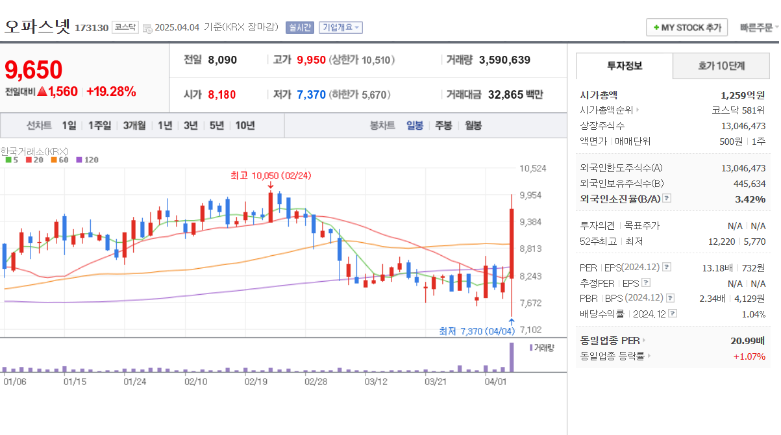The width and height of the screenshot is (781, 435).
Task: Click the 52-week high value 12,220
Action: pos(723,242)
